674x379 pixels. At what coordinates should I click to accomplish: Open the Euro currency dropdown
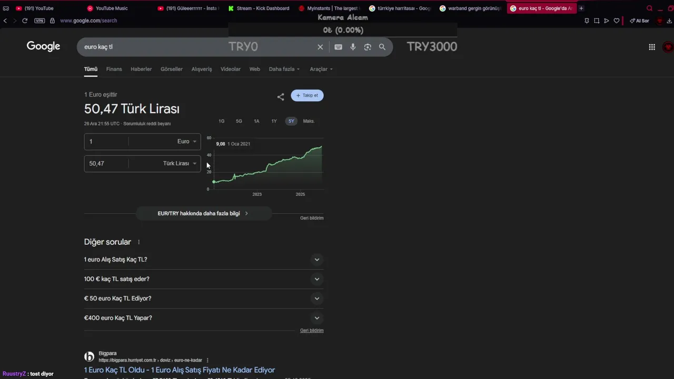(187, 142)
